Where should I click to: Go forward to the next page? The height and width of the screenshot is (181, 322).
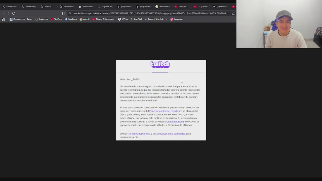click(x=9, y=13)
